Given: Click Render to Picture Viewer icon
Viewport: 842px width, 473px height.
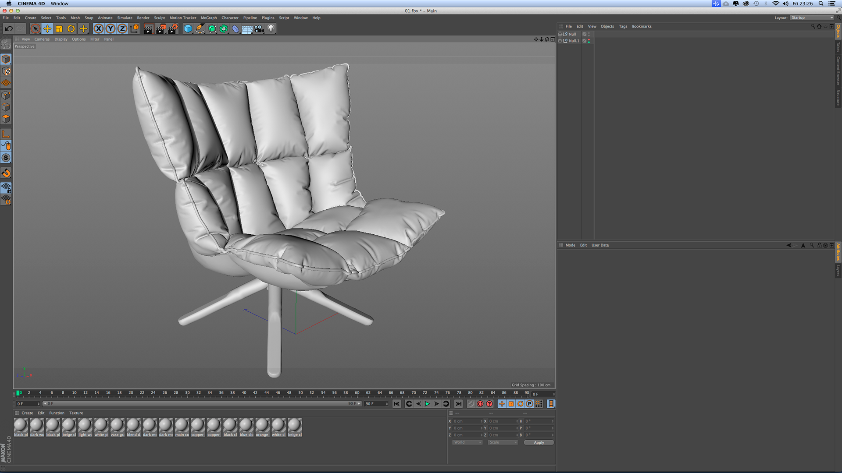Looking at the screenshot, I should [161, 29].
